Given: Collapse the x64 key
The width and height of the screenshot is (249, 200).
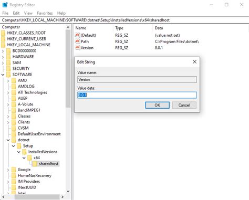Looking at the screenshot, I should pyautogui.click(x=24, y=158).
